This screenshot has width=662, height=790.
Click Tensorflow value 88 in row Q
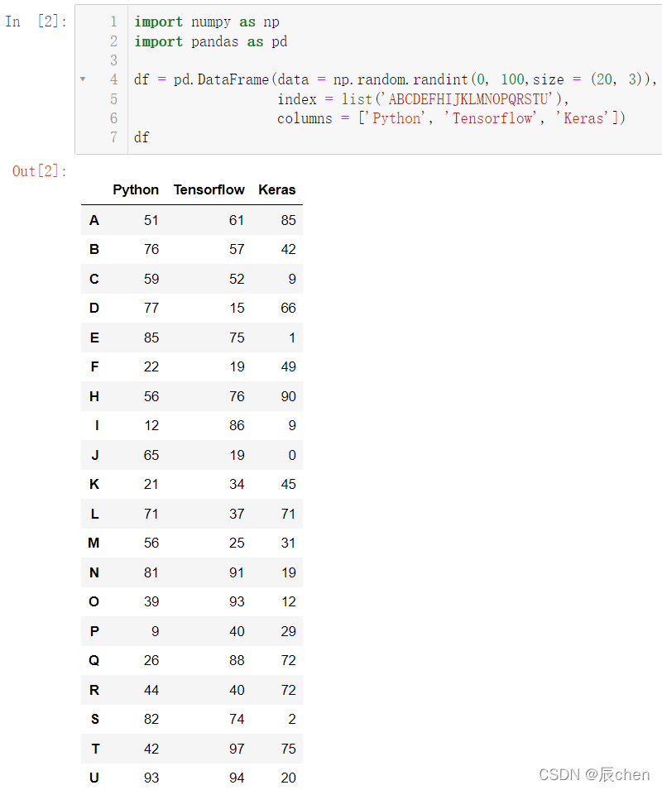237,660
